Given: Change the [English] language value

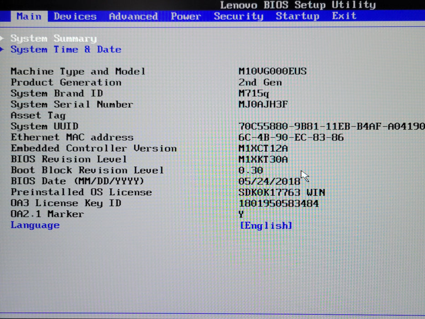Looking at the screenshot, I should [x=266, y=226].
